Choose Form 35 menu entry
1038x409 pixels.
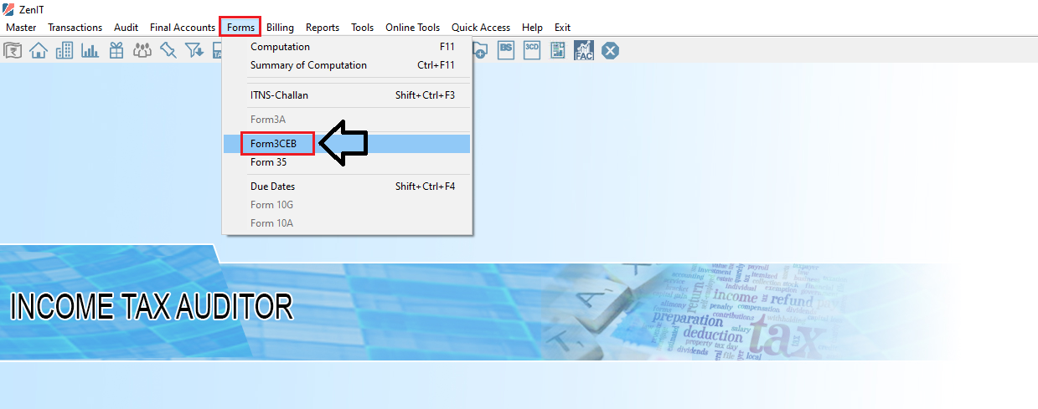pyautogui.click(x=348, y=162)
